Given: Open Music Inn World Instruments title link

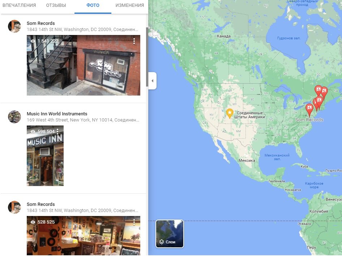Looking at the screenshot, I should [57, 114].
